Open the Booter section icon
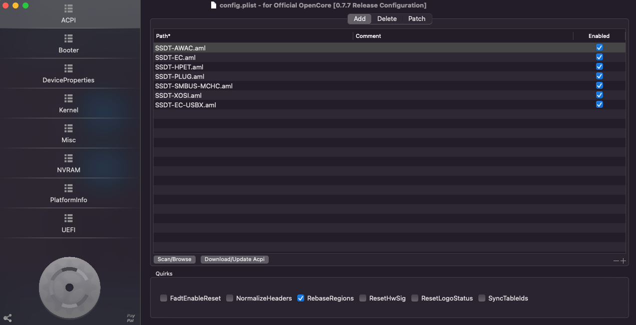This screenshot has width=636, height=325. coord(69,38)
